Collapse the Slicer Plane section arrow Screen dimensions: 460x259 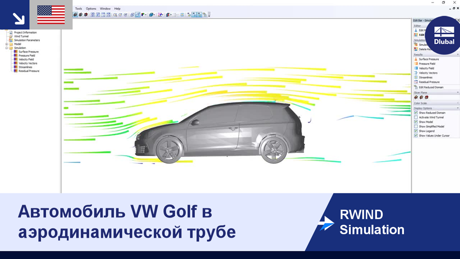click(x=458, y=93)
